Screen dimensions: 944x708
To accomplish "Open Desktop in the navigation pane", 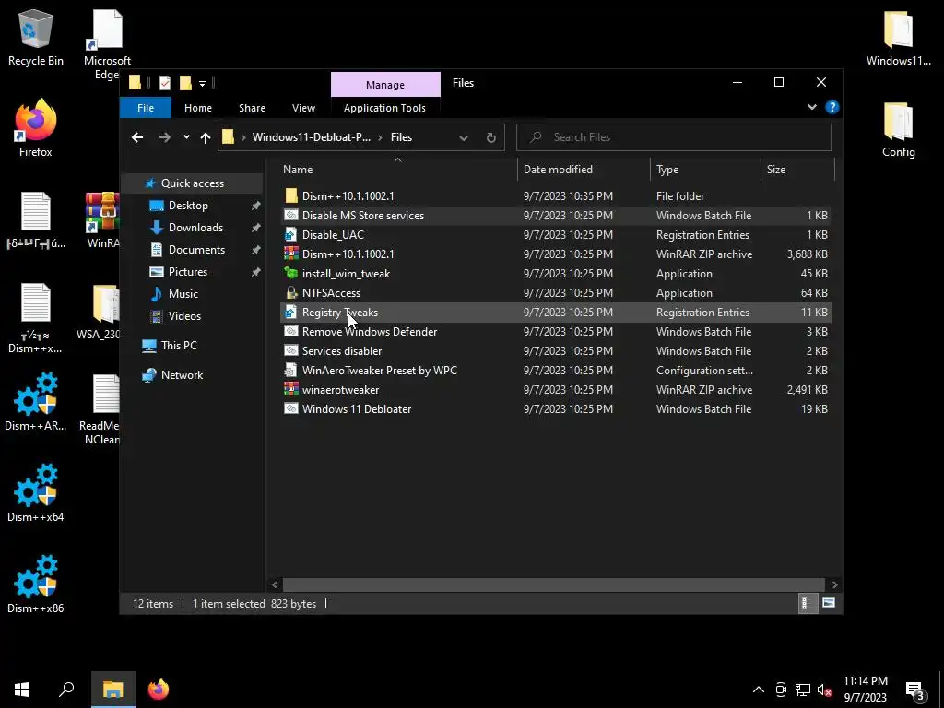I will tap(188, 206).
